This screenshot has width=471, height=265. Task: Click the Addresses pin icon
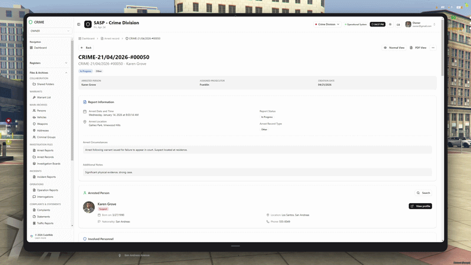pyautogui.click(x=34, y=130)
